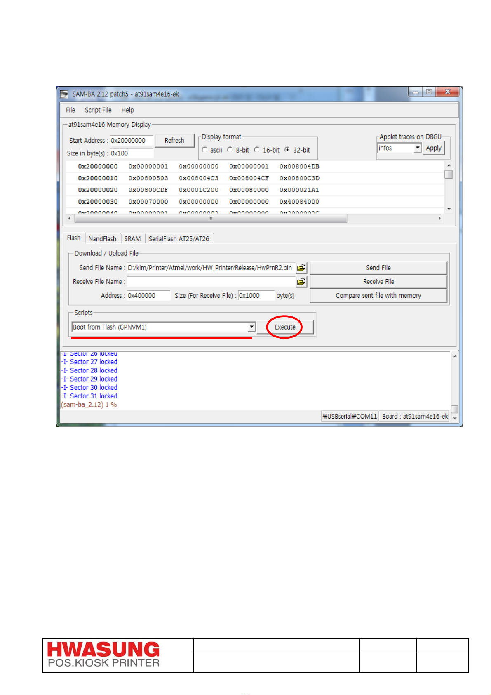Screen dimensions: 491x695
Task: Click memory display scroll right arrow
Action: point(439,218)
